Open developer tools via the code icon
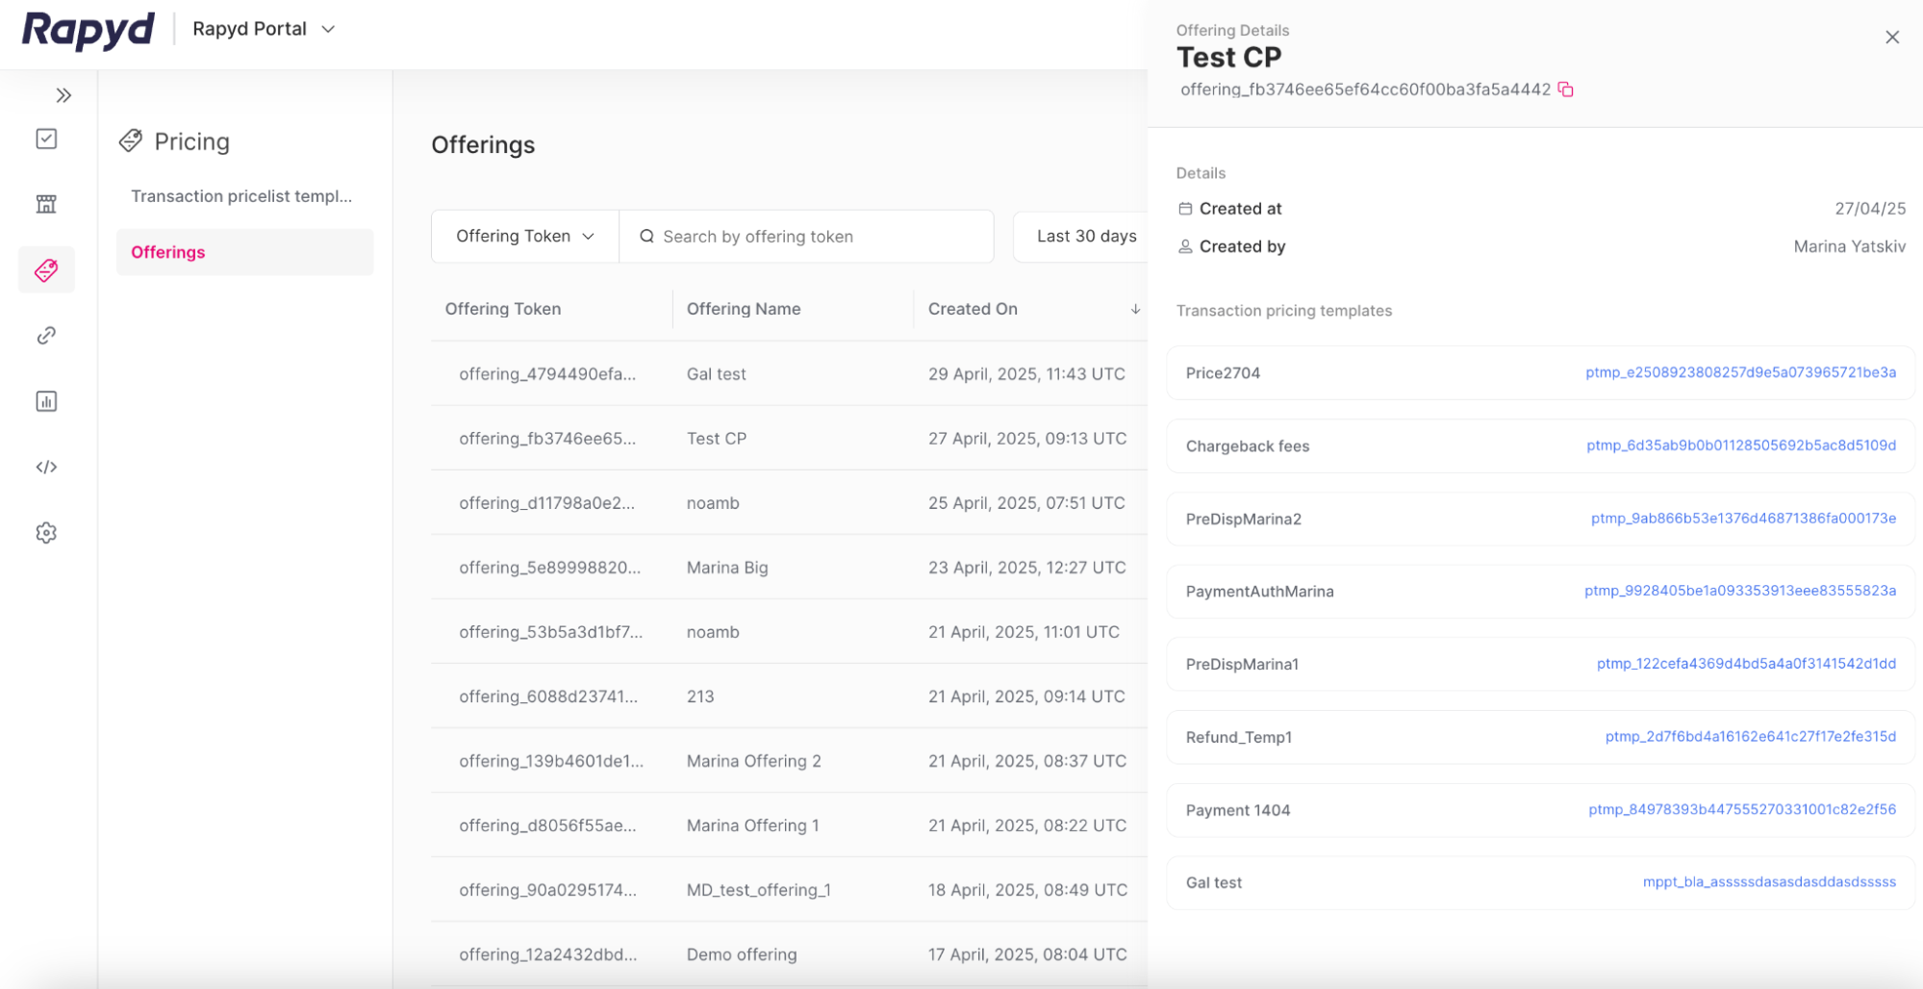1923x989 pixels. [x=45, y=468]
